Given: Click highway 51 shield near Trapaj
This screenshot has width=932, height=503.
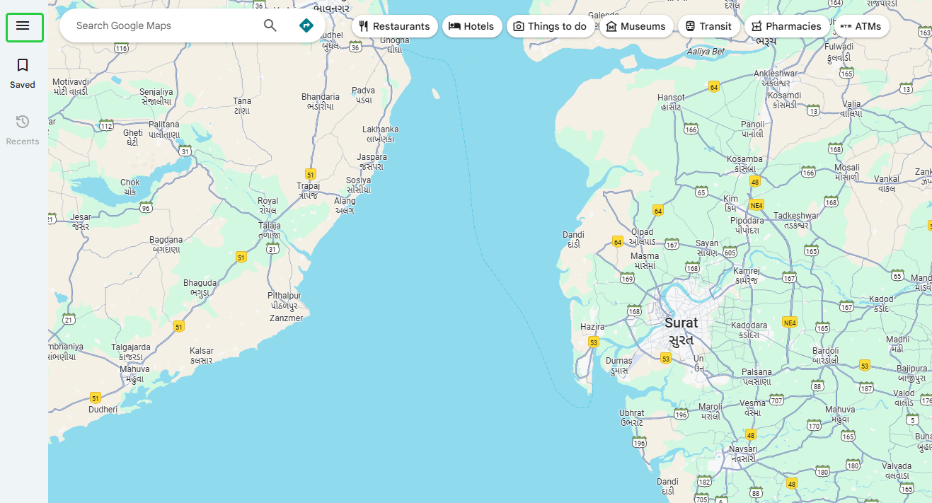Looking at the screenshot, I should (310, 174).
